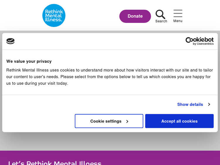The height and width of the screenshot is (165, 220).
Task: Click the "We value your privacy" heading
Action: (x=29, y=61)
